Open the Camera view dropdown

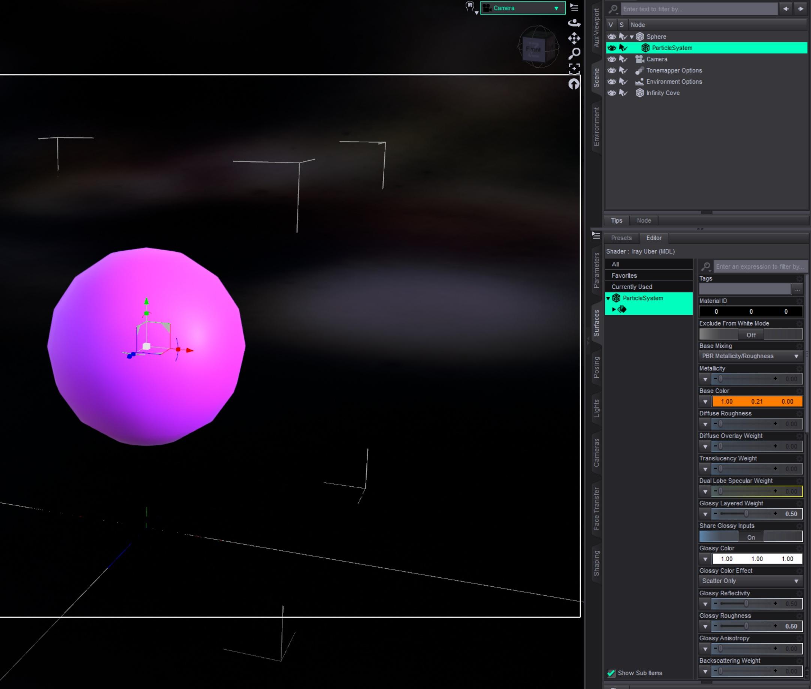click(x=523, y=8)
